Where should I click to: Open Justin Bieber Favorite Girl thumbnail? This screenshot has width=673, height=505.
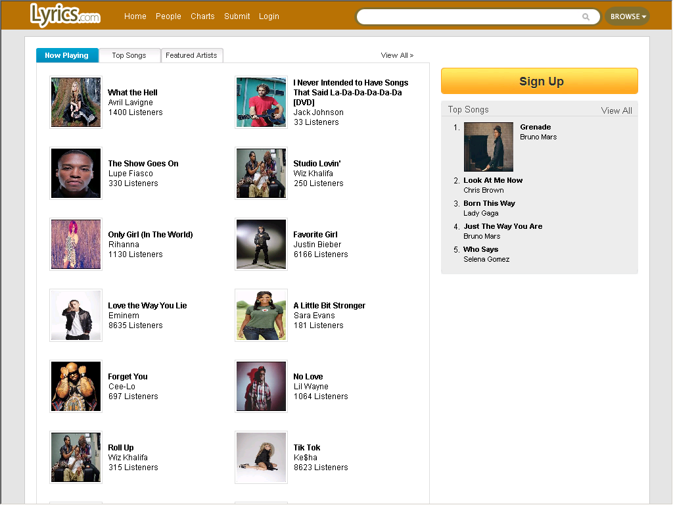pyautogui.click(x=261, y=245)
